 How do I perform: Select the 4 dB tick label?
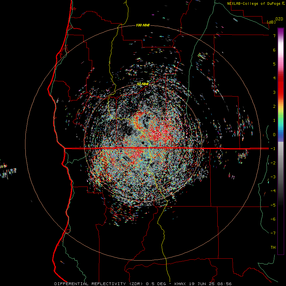coord(274,78)
